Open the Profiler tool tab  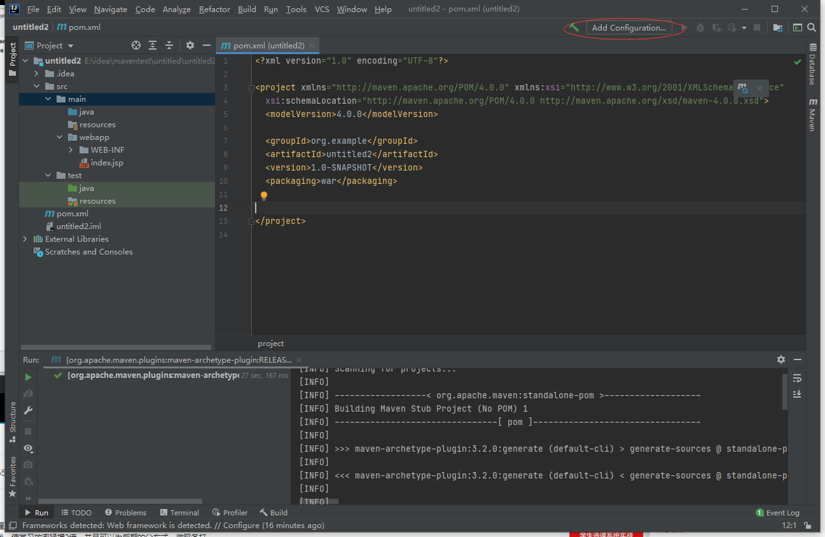tap(230, 513)
